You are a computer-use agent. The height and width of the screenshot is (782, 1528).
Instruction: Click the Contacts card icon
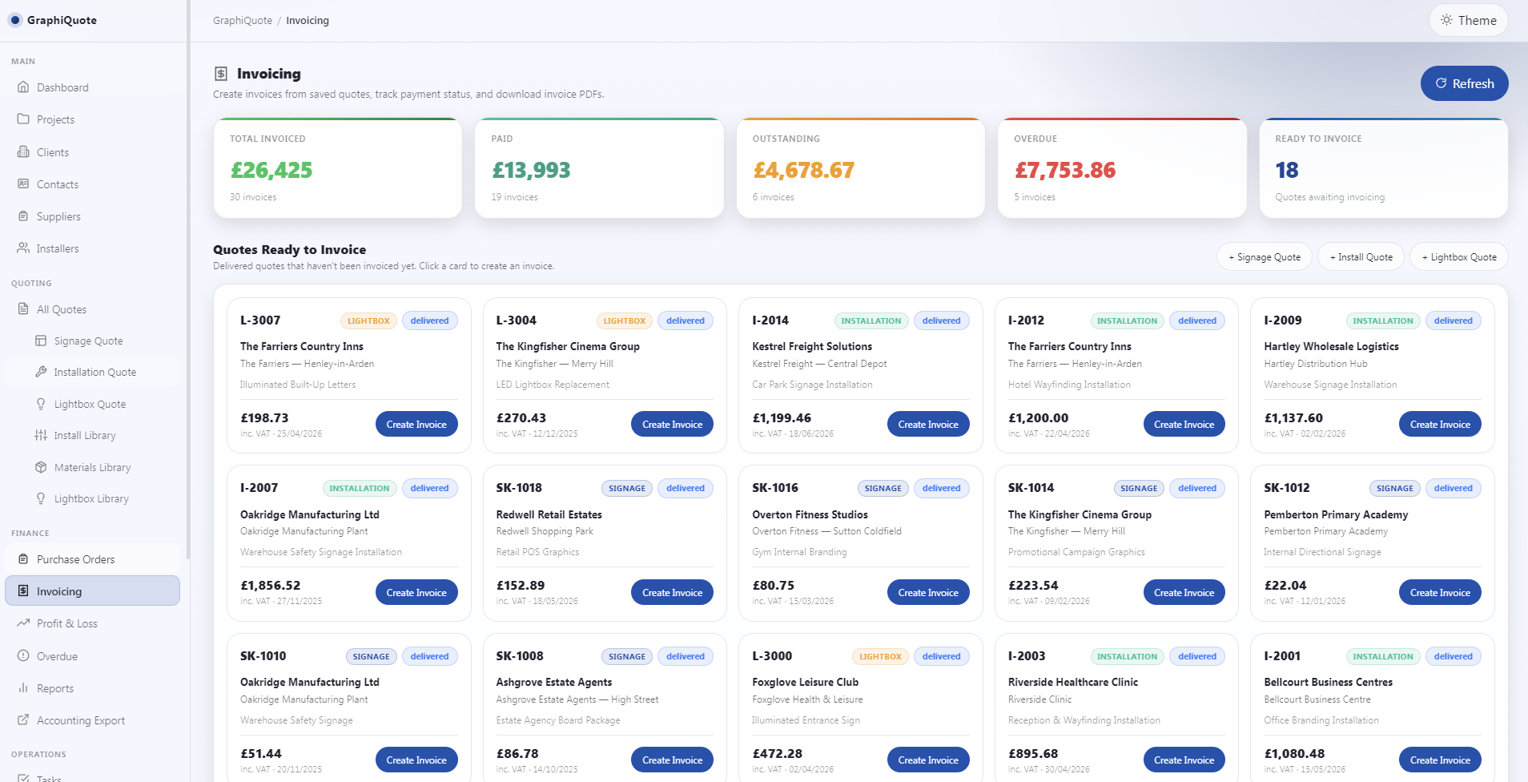[23, 184]
